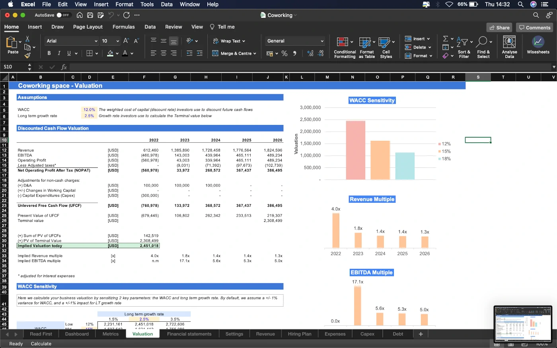The image size is (557, 348).
Task: Switch to the Dashboard sheet tab
Action: tap(77, 334)
